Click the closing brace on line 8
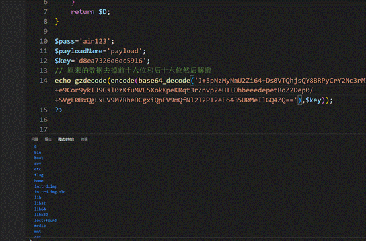Screen dimensions: 366x241 tap(57, 22)
